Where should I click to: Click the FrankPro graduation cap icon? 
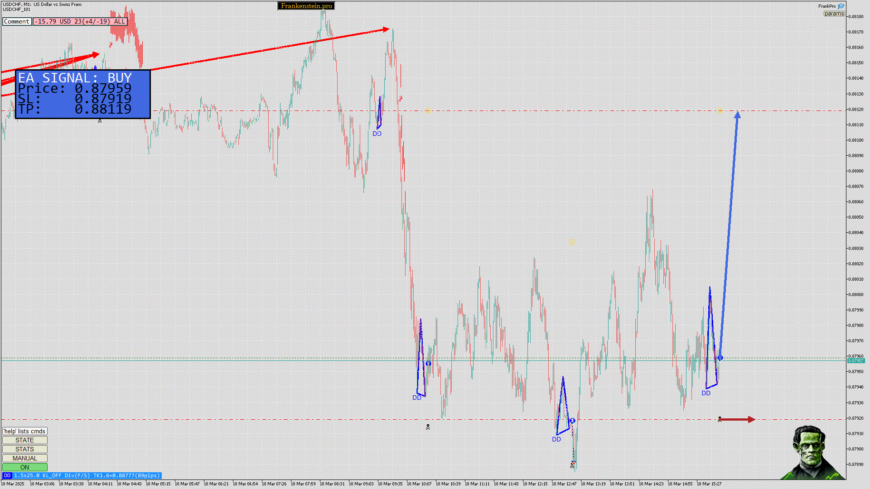coord(841,6)
